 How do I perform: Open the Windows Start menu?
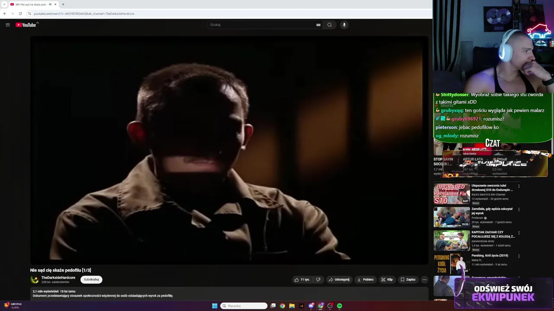click(215, 306)
